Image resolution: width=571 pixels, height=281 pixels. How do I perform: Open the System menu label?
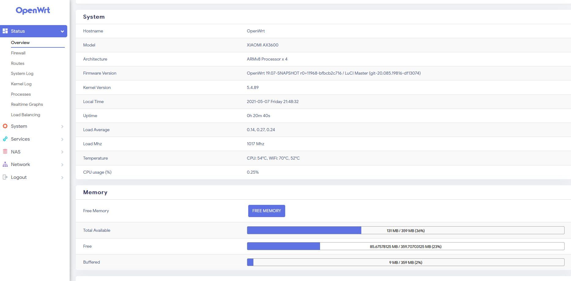(19, 126)
